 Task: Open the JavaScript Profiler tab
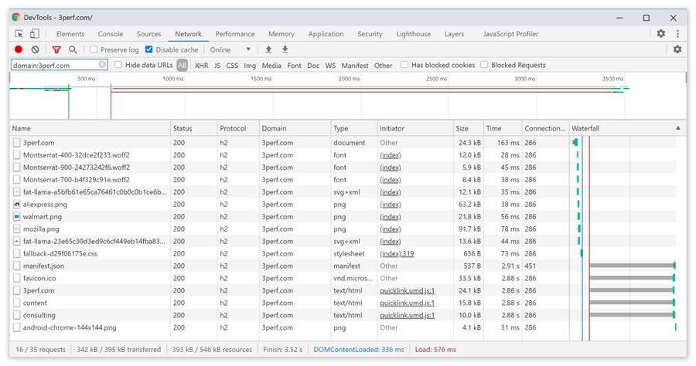click(510, 34)
